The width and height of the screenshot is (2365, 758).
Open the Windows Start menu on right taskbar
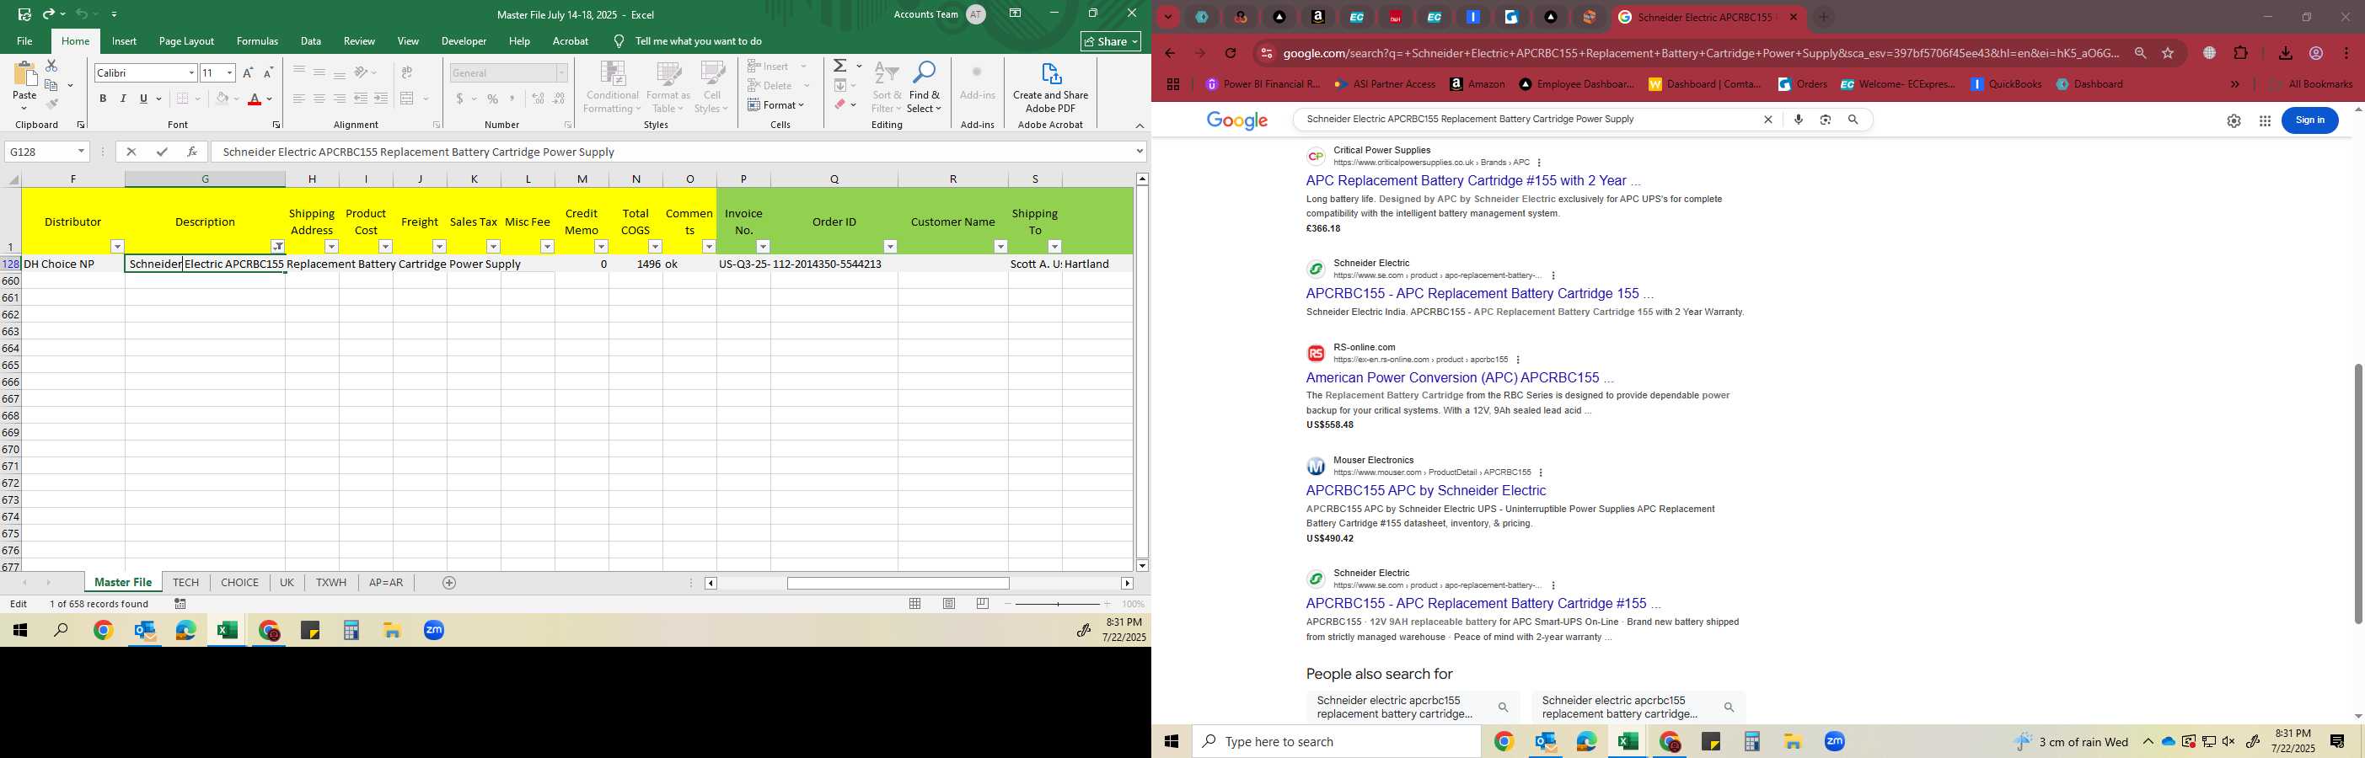pos(1172,741)
